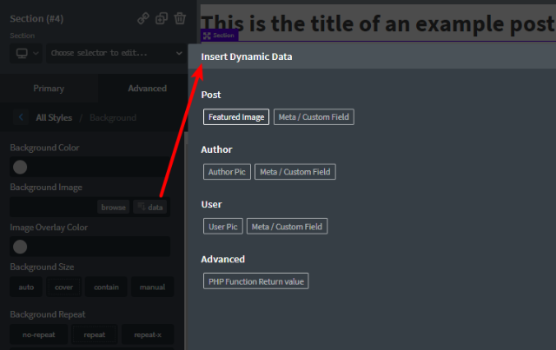Screen dimensions: 556x350
Task: Set Background Size to cover
Action: coord(63,287)
